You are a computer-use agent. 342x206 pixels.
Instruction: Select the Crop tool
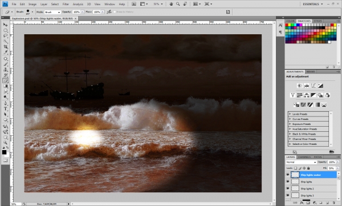(5, 47)
